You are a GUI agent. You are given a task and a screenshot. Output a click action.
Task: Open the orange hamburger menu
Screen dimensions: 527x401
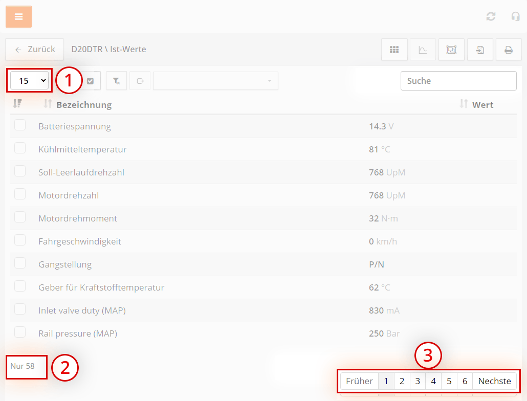pyautogui.click(x=19, y=17)
